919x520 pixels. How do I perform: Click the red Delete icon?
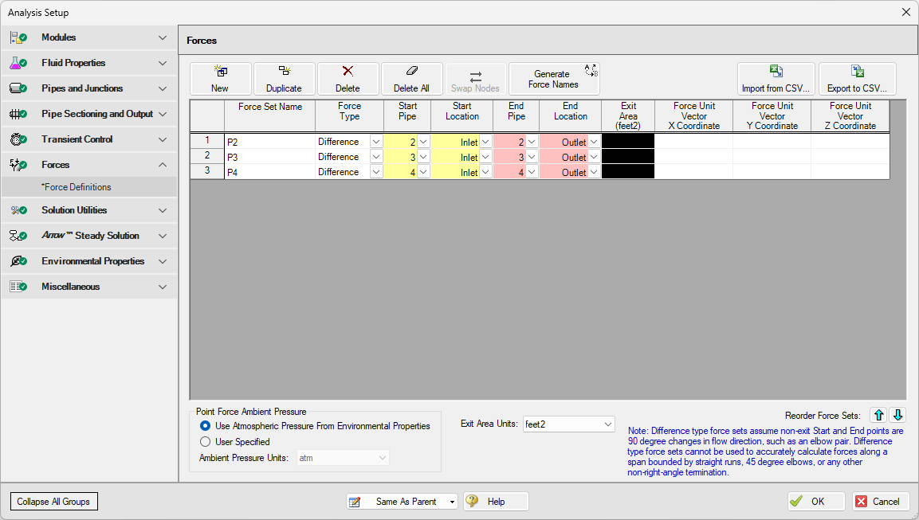348,71
